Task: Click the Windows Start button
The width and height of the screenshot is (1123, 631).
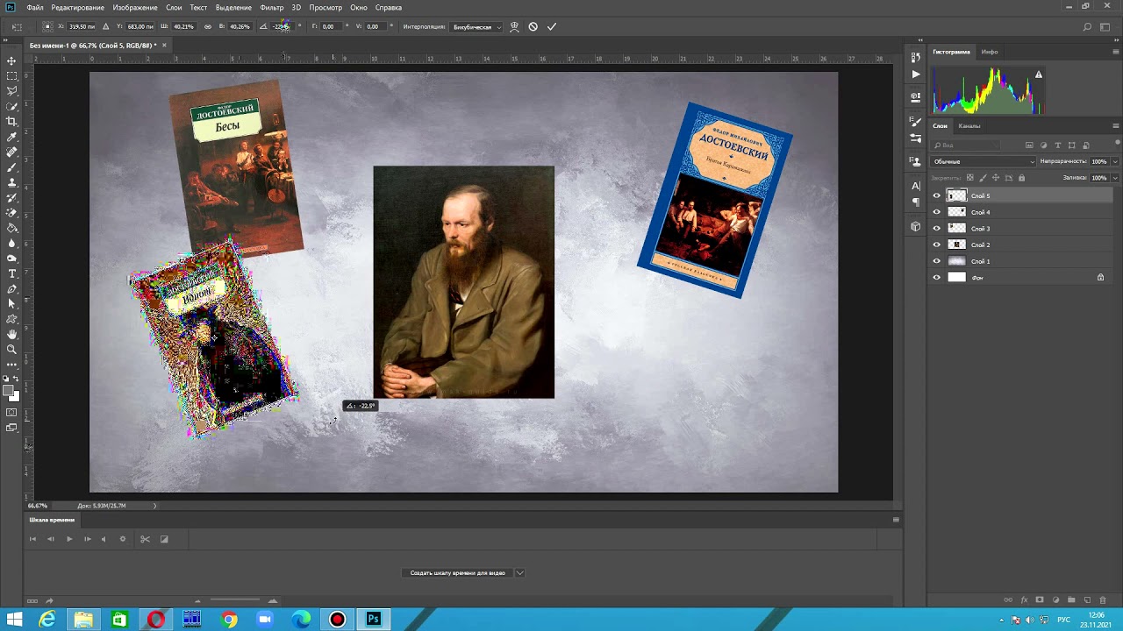Action: click(x=14, y=620)
